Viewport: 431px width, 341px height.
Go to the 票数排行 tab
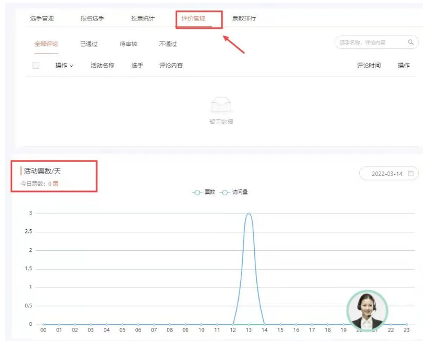point(244,18)
